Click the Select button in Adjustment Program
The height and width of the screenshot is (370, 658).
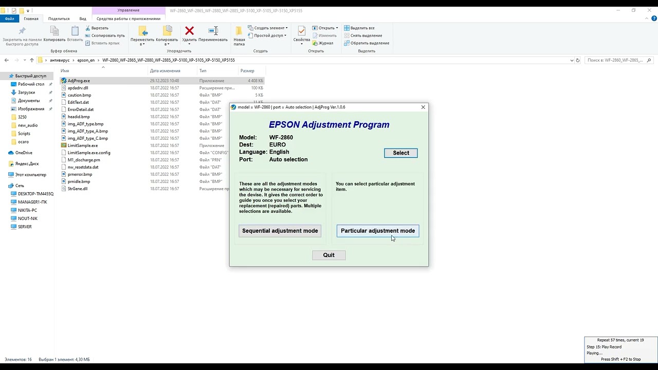point(401,153)
